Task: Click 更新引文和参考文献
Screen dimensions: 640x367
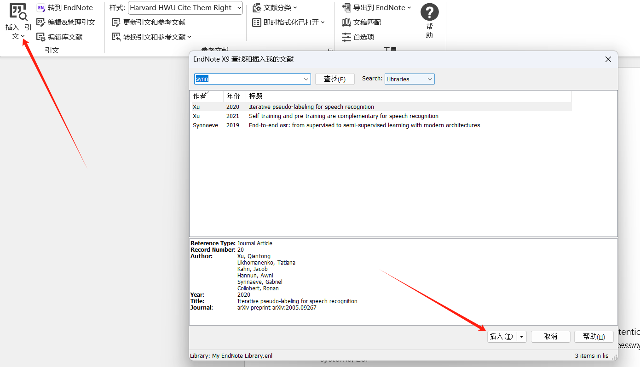Action: (x=149, y=22)
